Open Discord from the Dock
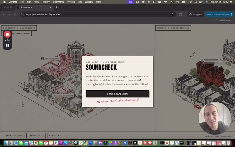The height and width of the screenshot is (147, 235). tap(100, 143)
